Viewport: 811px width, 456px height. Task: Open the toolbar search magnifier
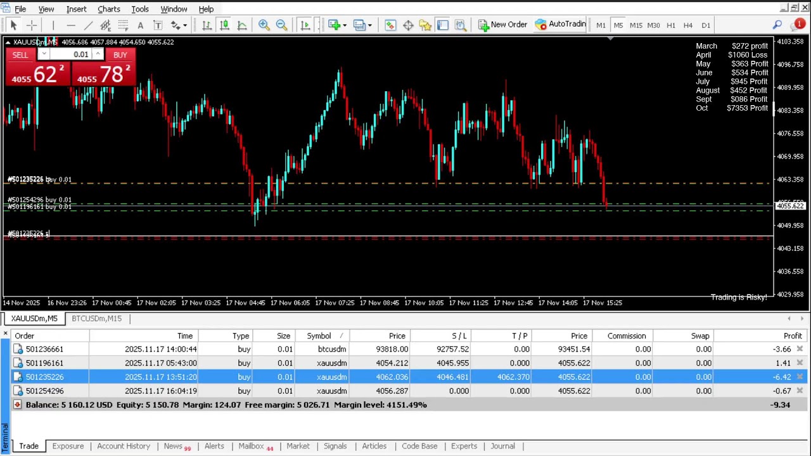tap(777, 25)
